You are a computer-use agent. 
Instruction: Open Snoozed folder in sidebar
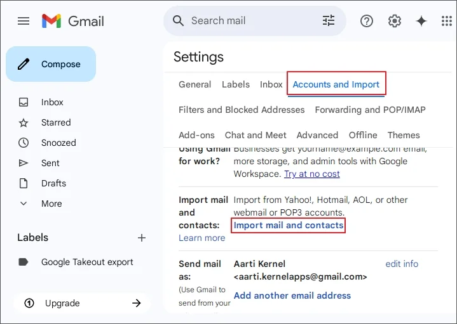pyautogui.click(x=58, y=143)
